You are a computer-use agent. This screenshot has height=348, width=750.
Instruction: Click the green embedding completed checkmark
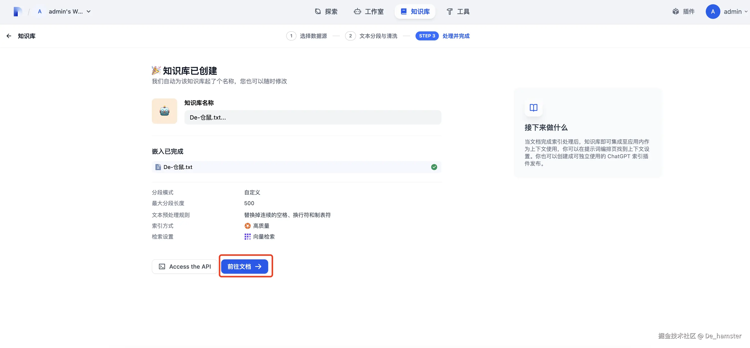click(x=434, y=167)
